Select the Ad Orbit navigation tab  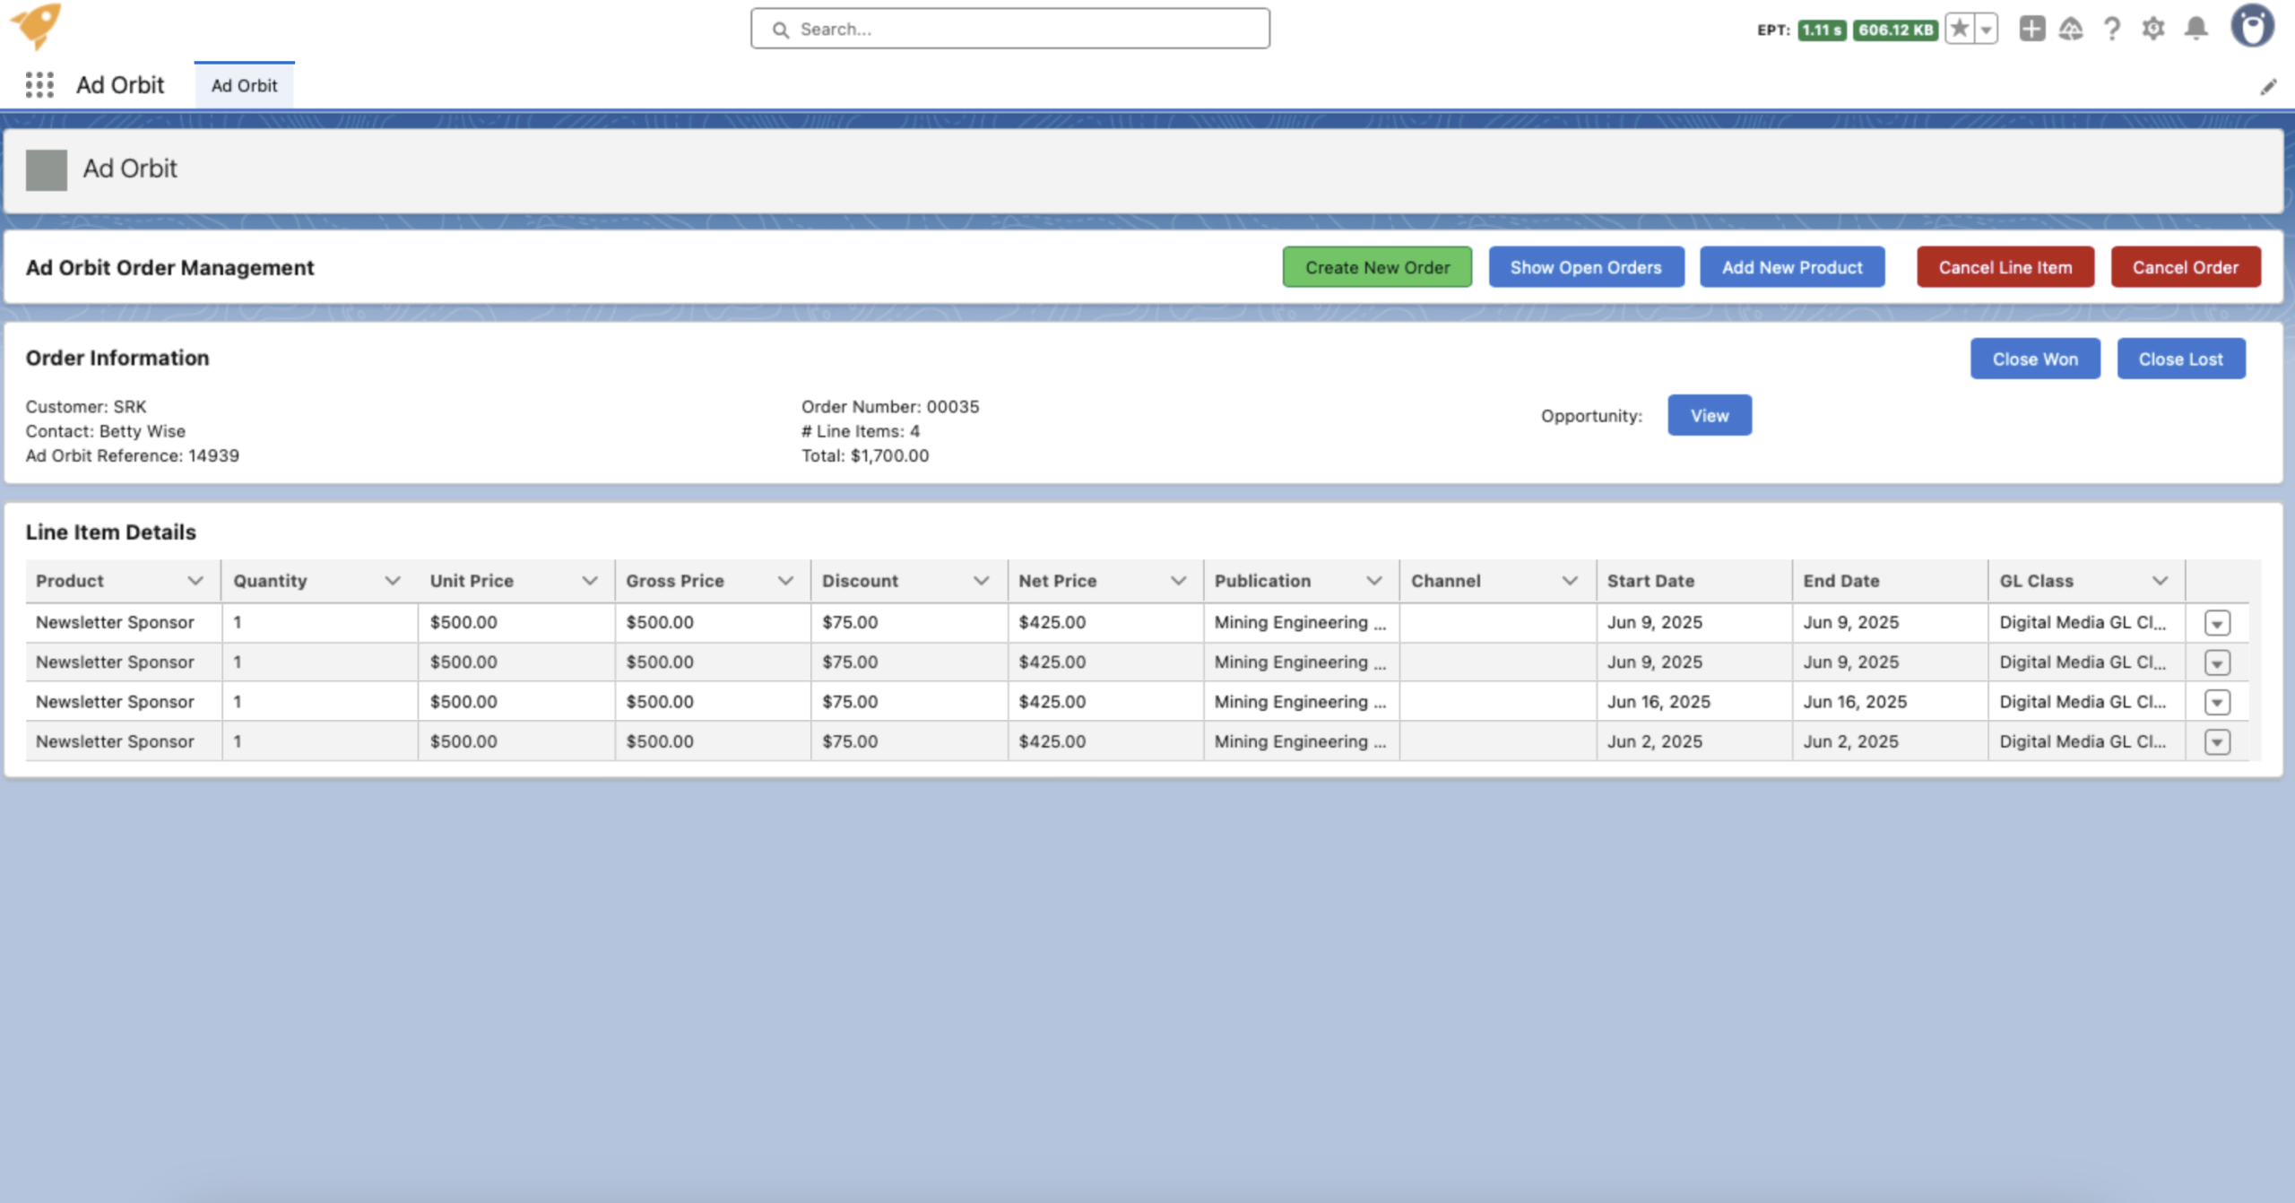pos(244,85)
